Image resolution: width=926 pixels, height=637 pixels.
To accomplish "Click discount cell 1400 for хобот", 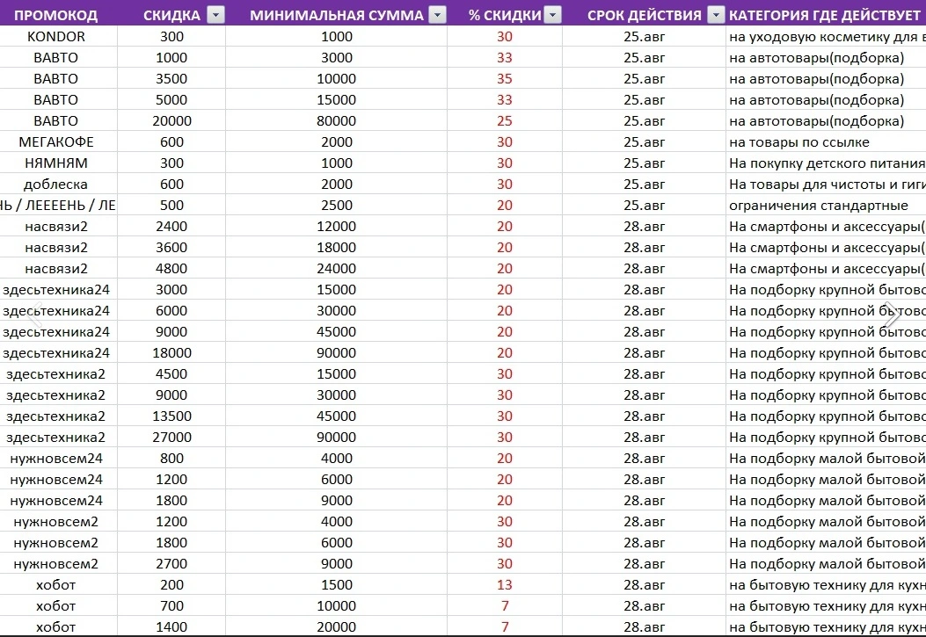I will (171, 627).
